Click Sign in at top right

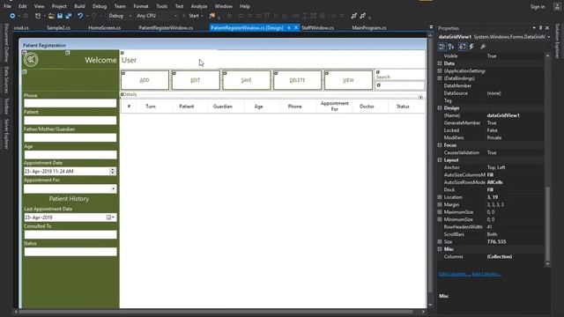tap(538, 6)
